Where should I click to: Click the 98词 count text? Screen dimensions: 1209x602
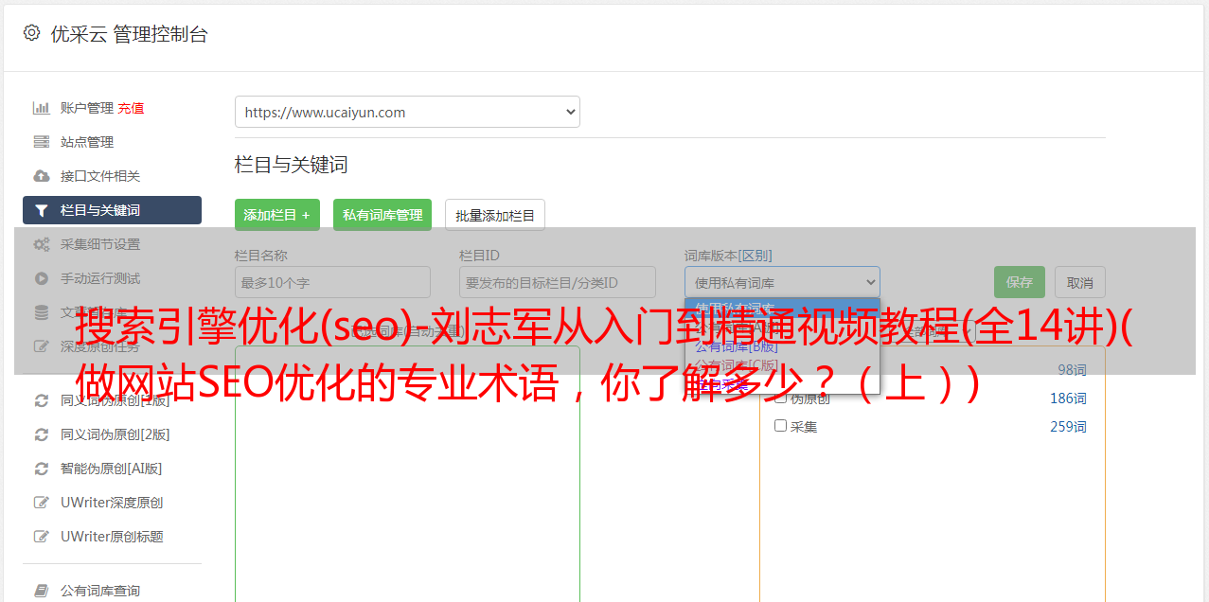pyautogui.click(x=1072, y=370)
